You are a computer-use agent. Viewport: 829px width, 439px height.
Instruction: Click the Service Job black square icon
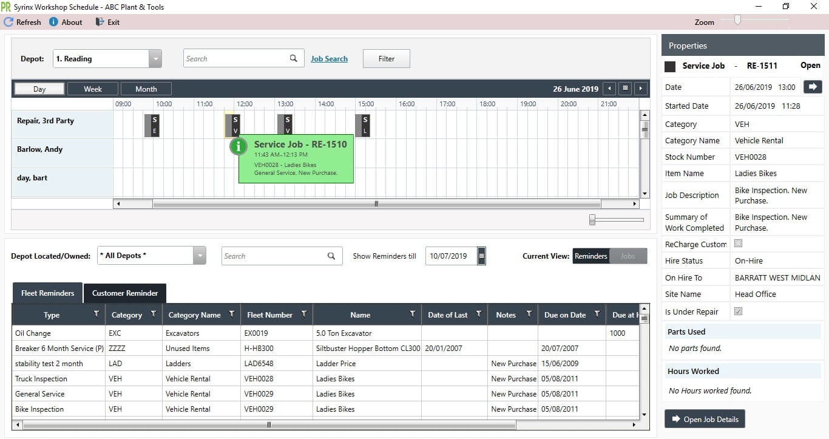tap(670, 66)
